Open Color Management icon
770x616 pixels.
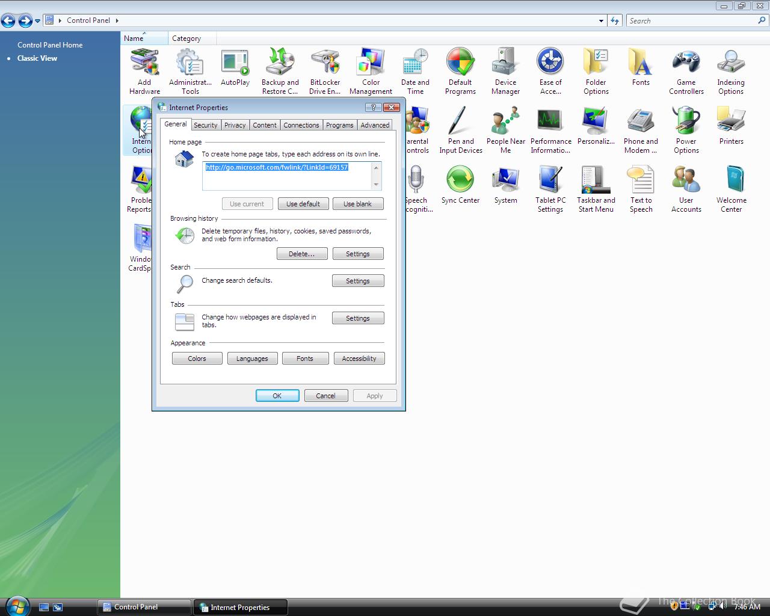coord(371,71)
